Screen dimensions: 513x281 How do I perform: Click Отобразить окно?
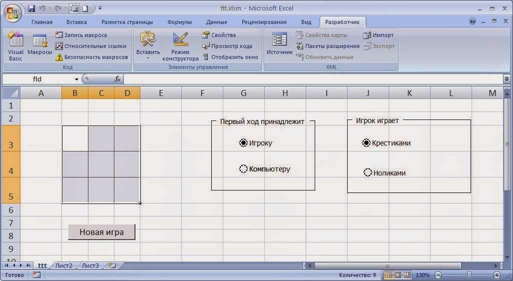pyautogui.click(x=231, y=57)
